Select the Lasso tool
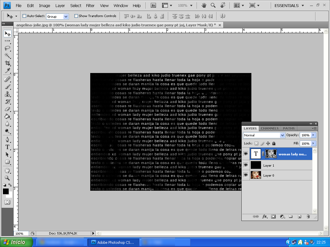Viewport: 330px width, 247px height. point(7,48)
